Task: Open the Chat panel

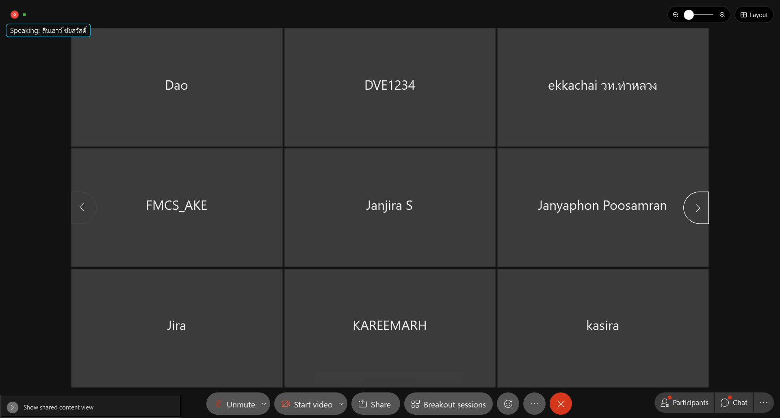Action: (734, 403)
